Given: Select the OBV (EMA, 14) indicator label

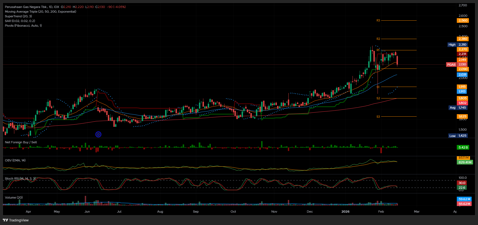Looking at the screenshot, I should point(15,160).
